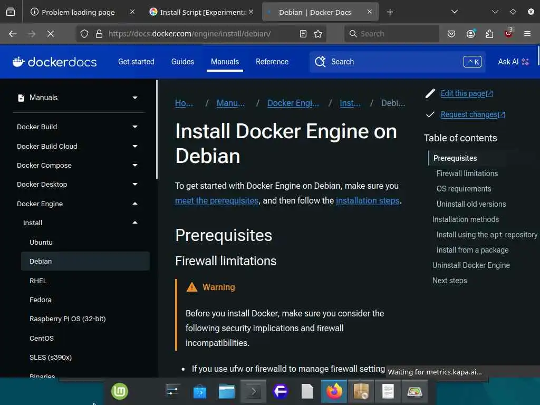540x405 pixels.
Task: Launch Software Manager from taskbar
Action: coord(200,392)
